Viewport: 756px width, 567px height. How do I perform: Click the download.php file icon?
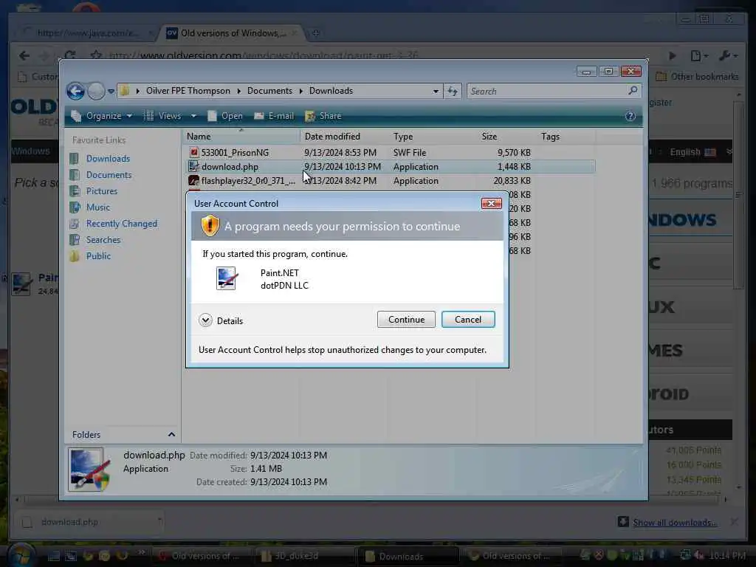[x=193, y=166]
